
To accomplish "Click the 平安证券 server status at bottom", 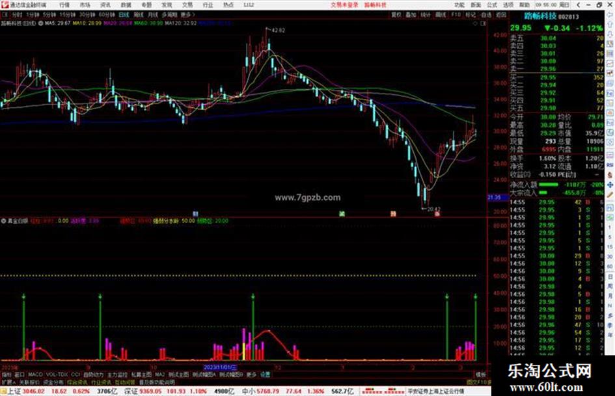I will tap(436, 391).
